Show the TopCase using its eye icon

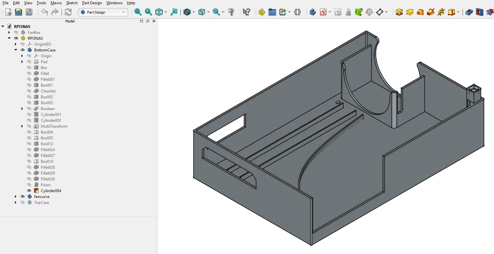tap(23, 203)
